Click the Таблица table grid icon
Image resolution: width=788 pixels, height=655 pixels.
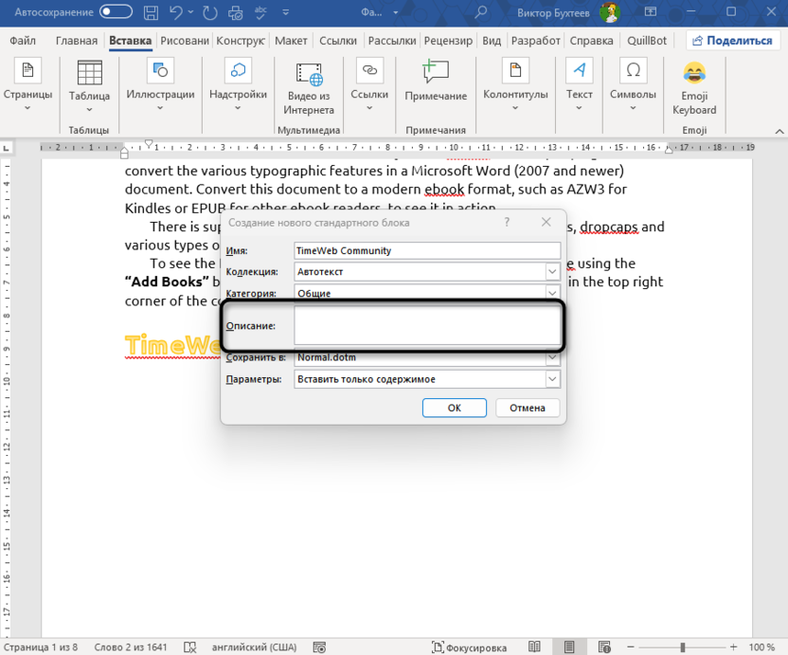[x=89, y=73]
